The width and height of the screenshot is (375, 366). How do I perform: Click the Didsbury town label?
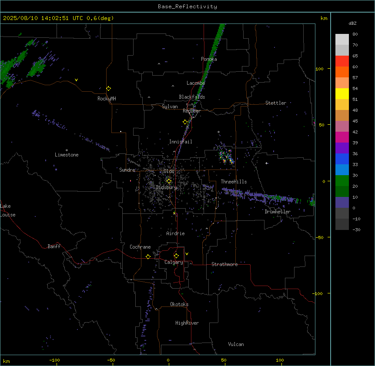point(167,187)
